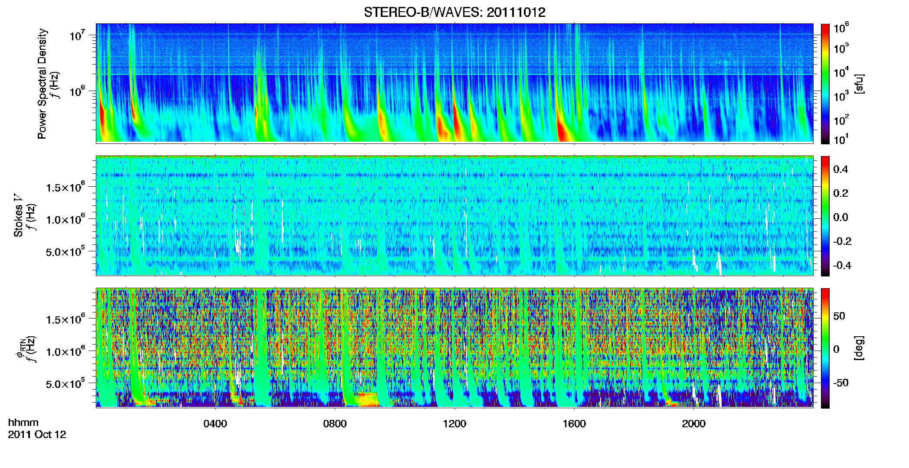The width and height of the screenshot is (909, 468).
Task: Select the 1600 time tick label
Action: click(574, 424)
